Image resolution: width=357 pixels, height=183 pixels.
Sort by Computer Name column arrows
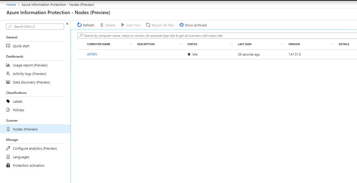(x=131, y=44)
